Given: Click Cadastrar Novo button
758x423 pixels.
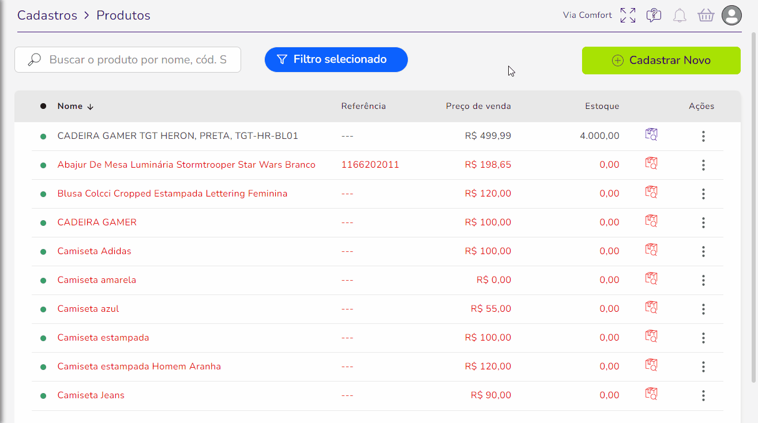Looking at the screenshot, I should click(661, 61).
